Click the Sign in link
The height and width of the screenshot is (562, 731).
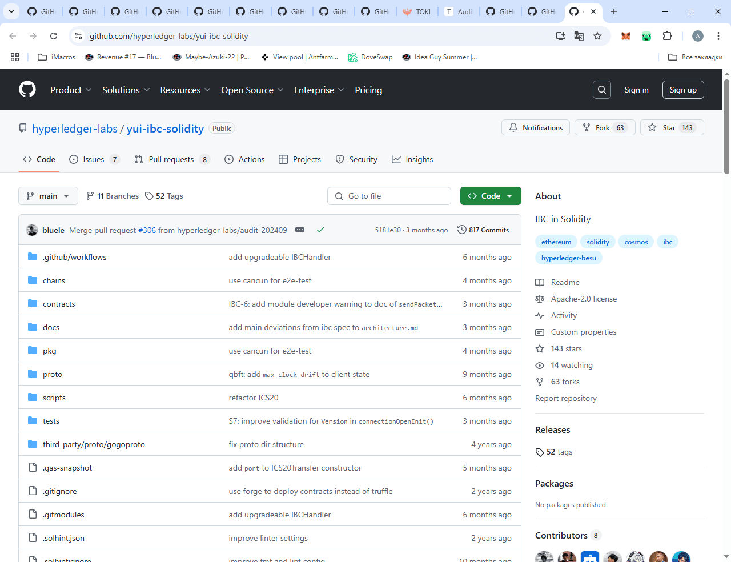tap(636, 90)
